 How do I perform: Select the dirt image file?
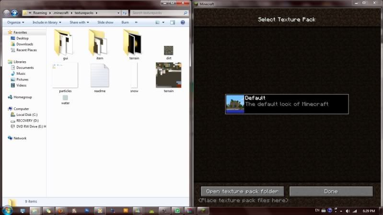tap(169, 53)
